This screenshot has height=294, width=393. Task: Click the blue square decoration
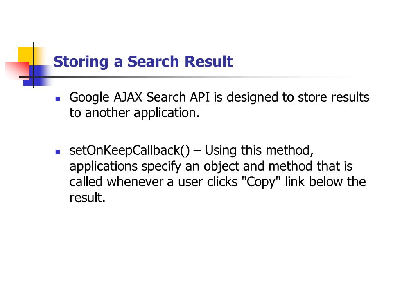pyautogui.click(x=38, y=76)
